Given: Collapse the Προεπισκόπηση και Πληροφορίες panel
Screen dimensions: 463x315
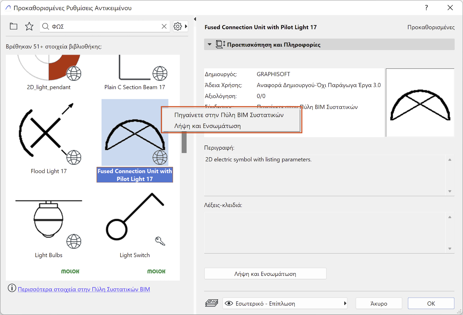Looking at the screenshot, I should click(x=209, y=44).
